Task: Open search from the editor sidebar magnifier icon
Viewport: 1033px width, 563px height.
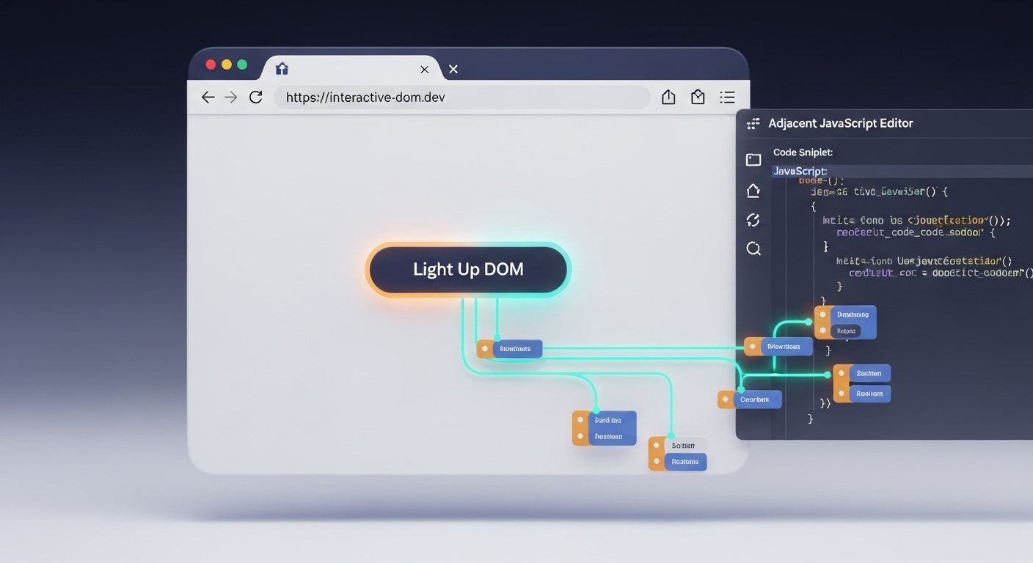Action: [753, 249]
